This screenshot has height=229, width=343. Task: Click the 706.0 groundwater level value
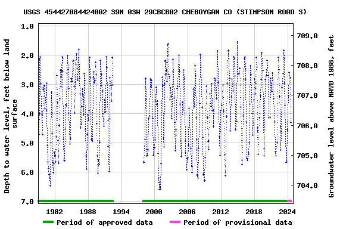(307, 126)
